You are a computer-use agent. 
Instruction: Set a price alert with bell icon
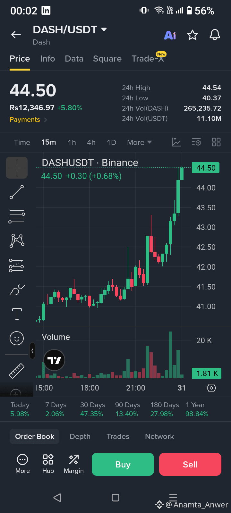(x=215, y=35)
